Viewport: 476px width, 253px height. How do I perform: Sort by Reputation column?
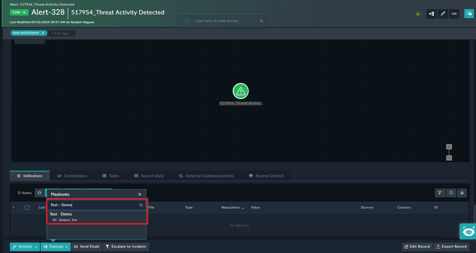tap(231, 207)
